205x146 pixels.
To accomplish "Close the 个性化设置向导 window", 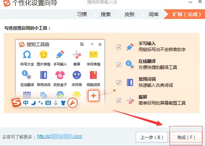I will pos(200,2).
